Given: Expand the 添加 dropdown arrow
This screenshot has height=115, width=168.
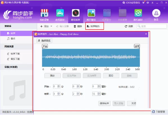Looking at the screenshot, I should [x=51, y=26].
